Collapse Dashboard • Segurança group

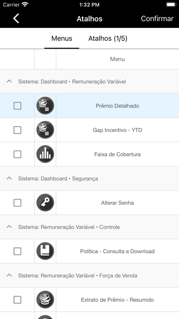[x=9, y=178]
